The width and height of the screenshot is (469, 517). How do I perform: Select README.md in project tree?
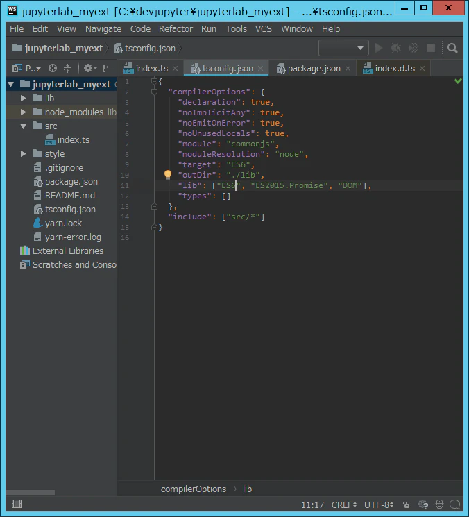point(64,195)
